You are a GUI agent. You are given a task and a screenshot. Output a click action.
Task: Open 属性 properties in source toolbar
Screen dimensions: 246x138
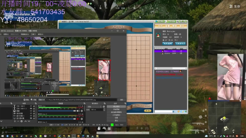(26, 100)
